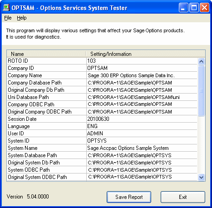212x208 pixels.
Task: Click the OPTSAM company ID value
Action: point(97,68)
